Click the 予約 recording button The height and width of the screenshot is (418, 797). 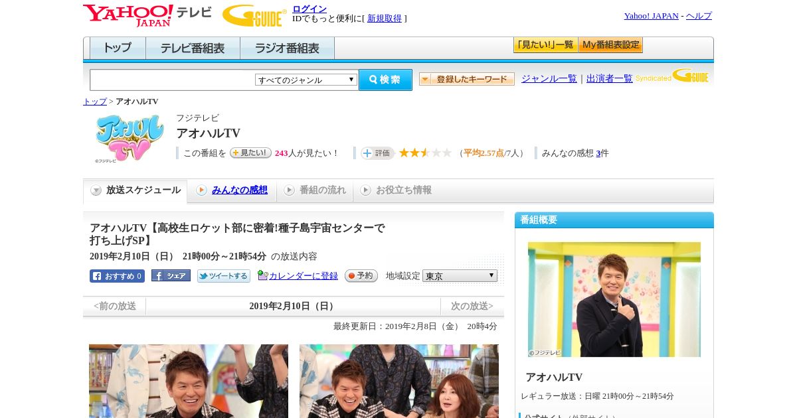[x=361, y=276]
